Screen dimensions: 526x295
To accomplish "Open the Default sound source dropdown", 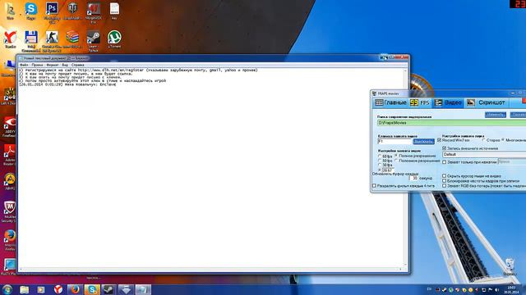I will click(x=484, y=155).
